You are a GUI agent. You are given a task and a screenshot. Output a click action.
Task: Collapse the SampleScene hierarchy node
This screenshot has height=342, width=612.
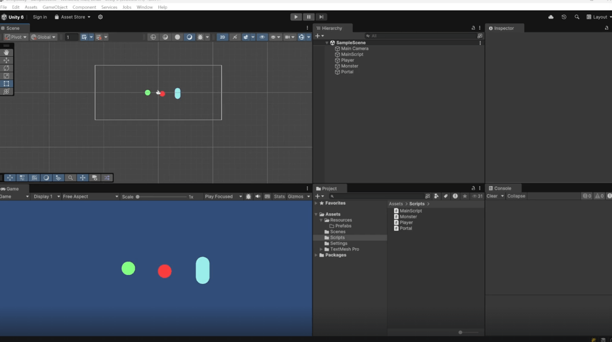[327, 43]
